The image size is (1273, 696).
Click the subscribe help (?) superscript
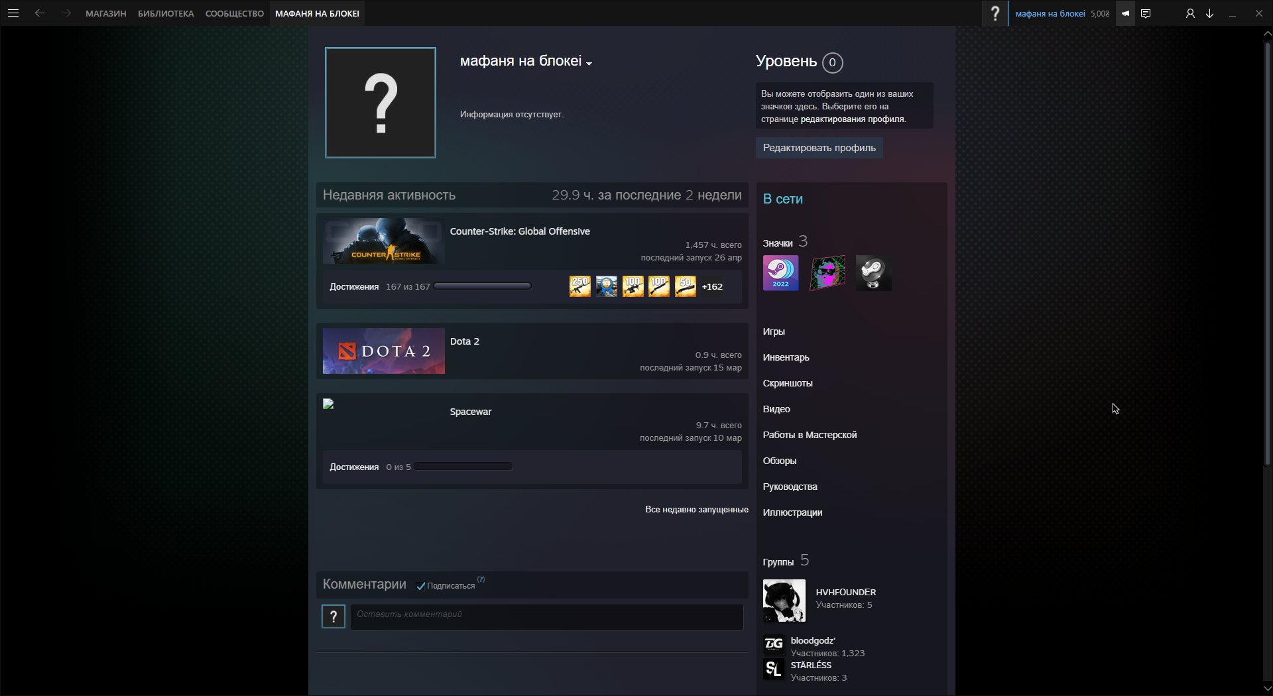[481, 579]
